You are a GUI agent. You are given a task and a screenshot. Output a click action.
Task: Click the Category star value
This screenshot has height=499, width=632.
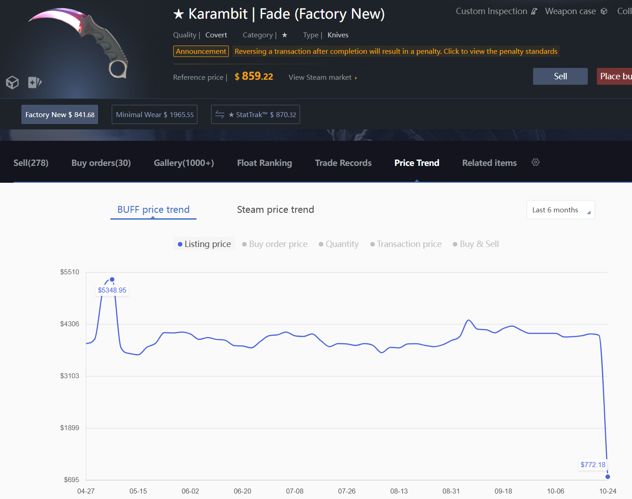point(285,35)
